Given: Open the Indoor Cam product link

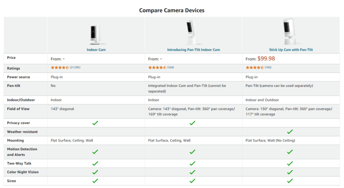Looking at the screenshot, I should (95, 50).
